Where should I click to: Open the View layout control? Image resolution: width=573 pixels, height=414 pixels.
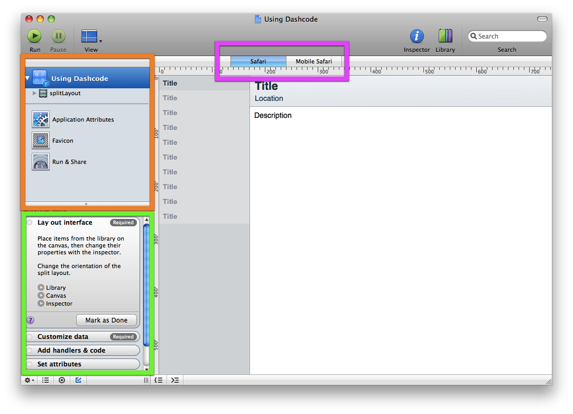tap(89, 36)
